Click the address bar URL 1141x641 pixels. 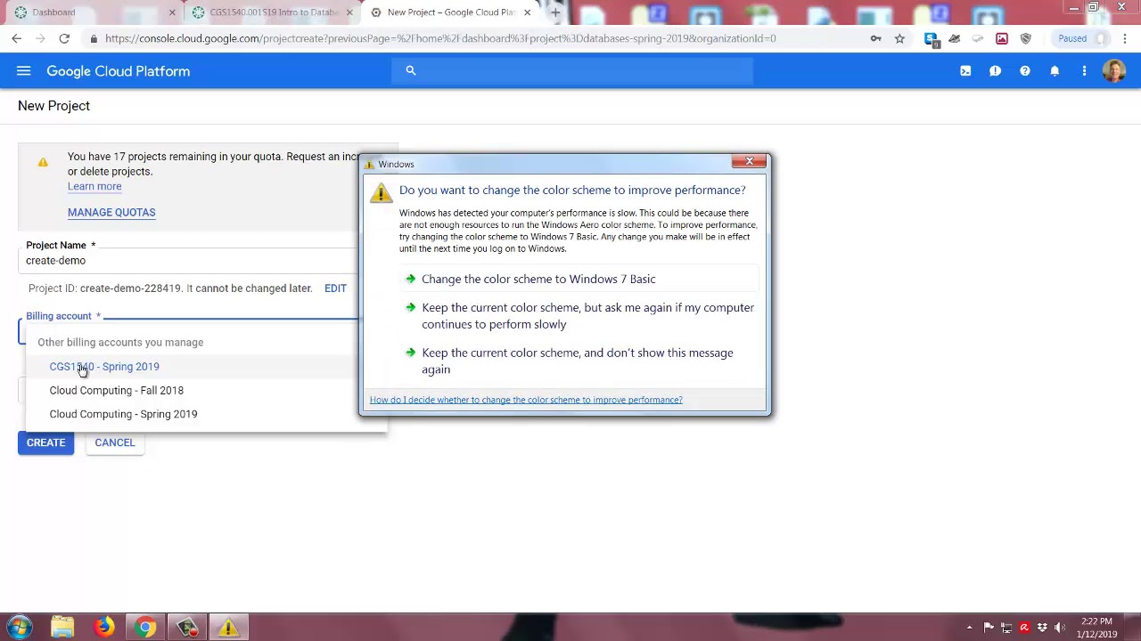coord(440,38)
